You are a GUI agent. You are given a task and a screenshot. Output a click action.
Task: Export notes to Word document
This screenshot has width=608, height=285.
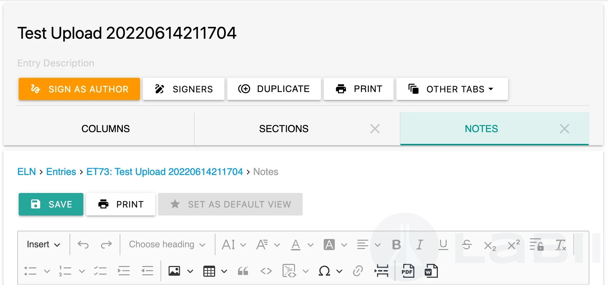431,271
